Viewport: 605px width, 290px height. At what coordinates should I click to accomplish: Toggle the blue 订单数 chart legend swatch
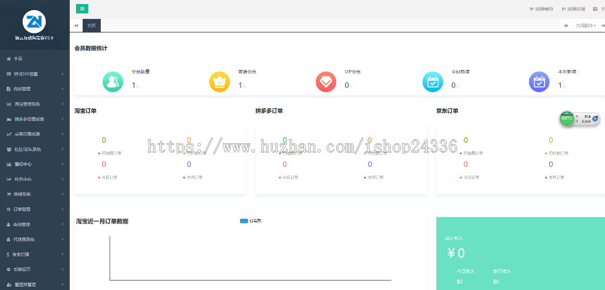[244, 221]
